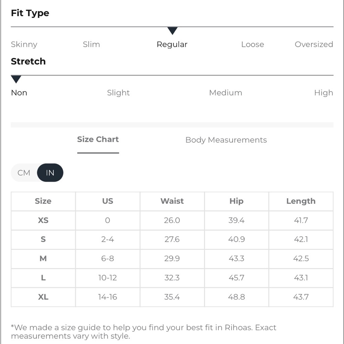Click the Waist column header
This screenshot has width=344, height=344.
pos(172,201)
